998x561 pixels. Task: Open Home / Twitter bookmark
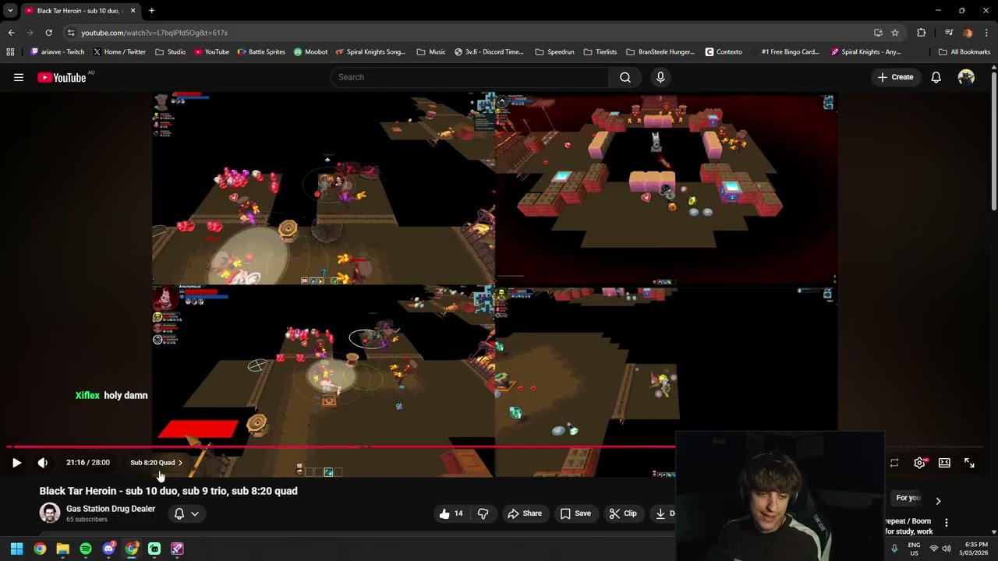pyautogui.click(x=119, y=52)
